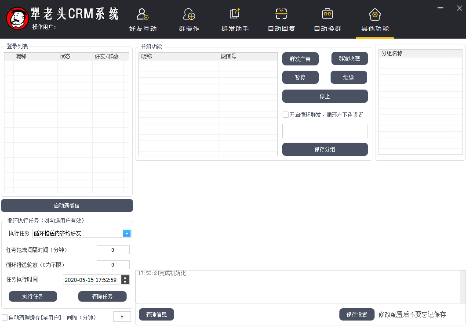Select the 群发助手 mass-send icon

pos(235,14)
